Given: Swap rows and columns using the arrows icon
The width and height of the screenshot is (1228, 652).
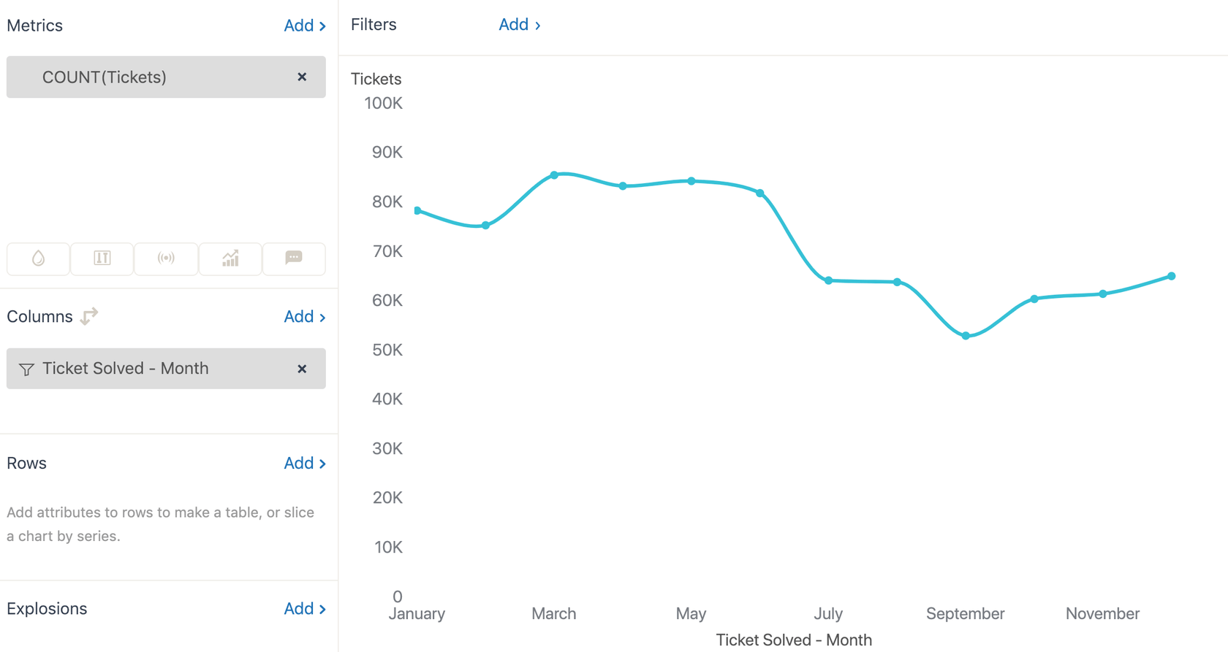Looking at the screenshot, I should [88, 316].
